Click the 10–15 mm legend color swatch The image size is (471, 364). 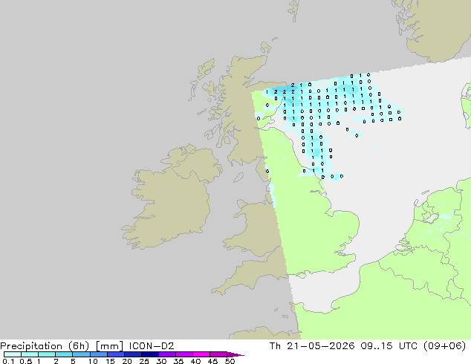click(98, 354)
